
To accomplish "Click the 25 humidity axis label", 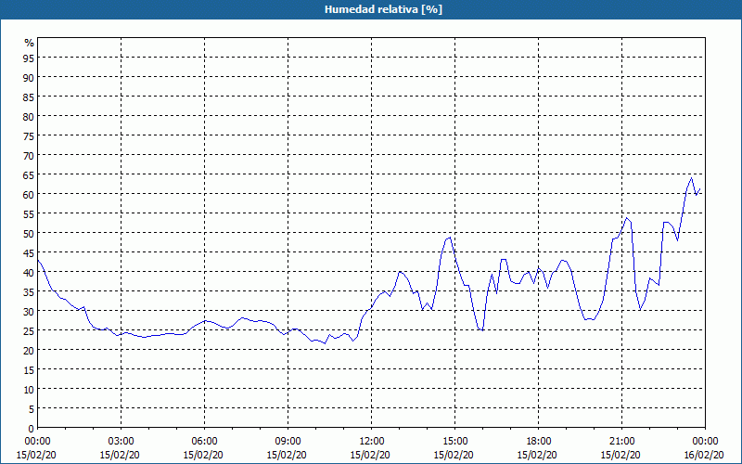I will 29,331.
